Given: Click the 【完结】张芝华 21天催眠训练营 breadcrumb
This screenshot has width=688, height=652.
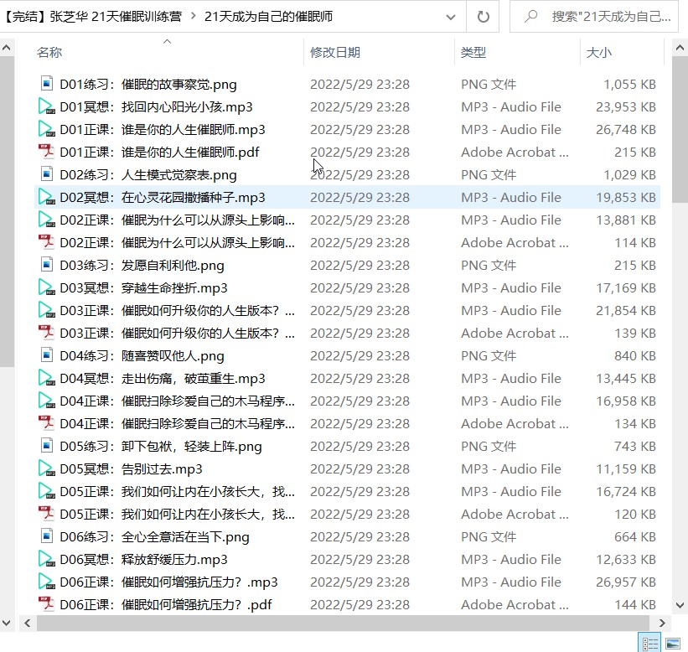Looking at the screenshot, I should pyautogui.click(x=92, y=17).
